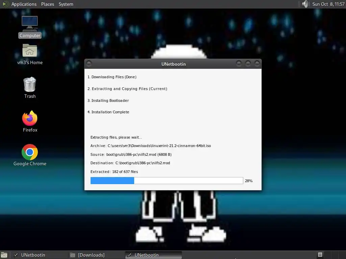The height and width of the screenshot is (259, 346).
Task: Click the Destination path line
Action: click(130, 163)
